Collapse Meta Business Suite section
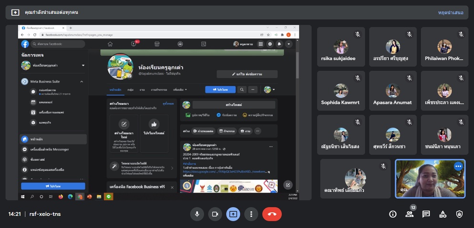This screenshot has height=228, width=474. pos(82,82)
